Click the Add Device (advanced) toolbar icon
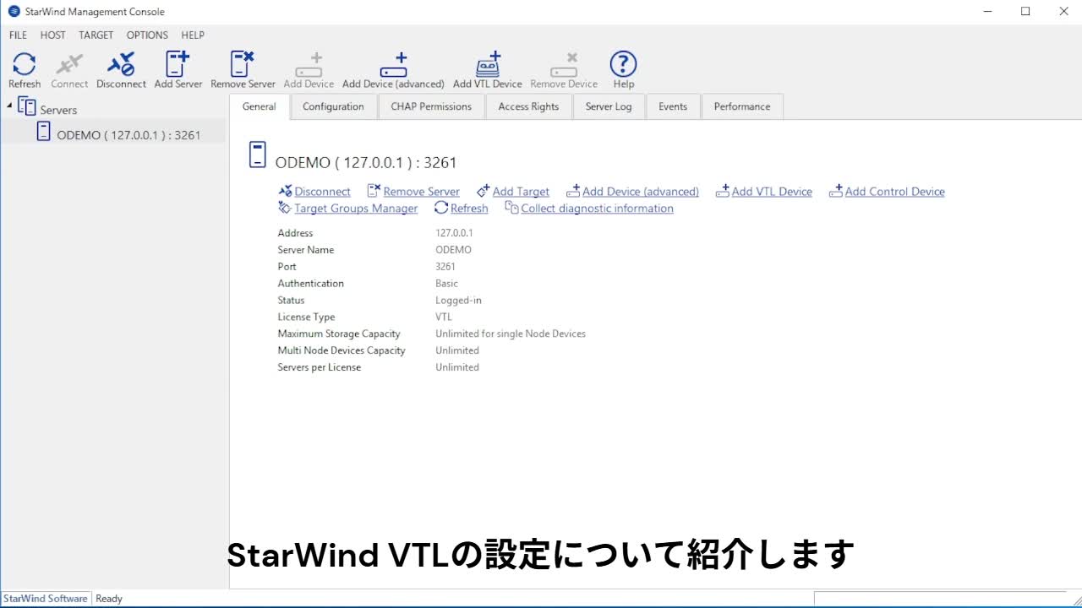The width and height of the screenshot is (1082, 608). [393, 64]
